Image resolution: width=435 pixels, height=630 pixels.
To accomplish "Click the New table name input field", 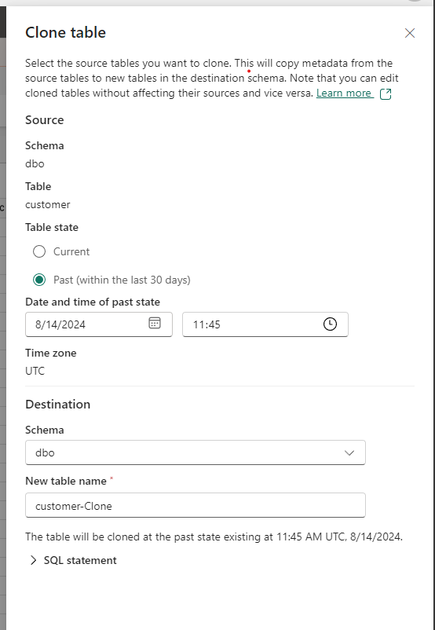I will pyautogui.click(x=196, y=505).
